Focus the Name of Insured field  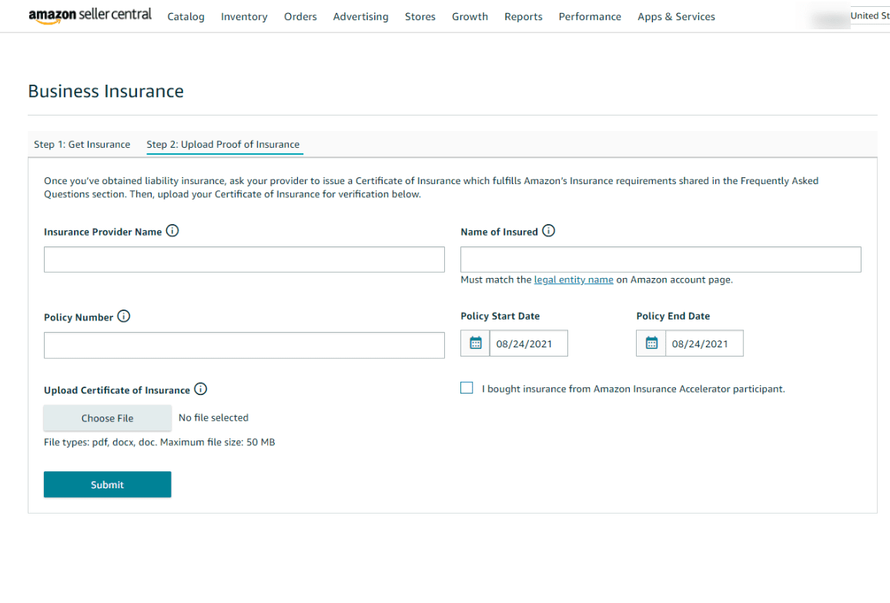(661, 260)
